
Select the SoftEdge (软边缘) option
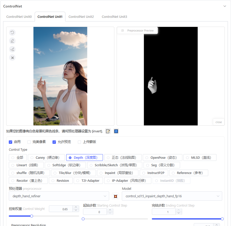tap(65, 165)
